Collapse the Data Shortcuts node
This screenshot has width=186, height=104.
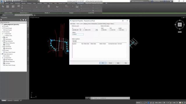tap(1, 54)
